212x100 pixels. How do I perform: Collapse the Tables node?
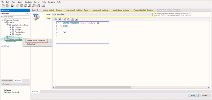(x=5, y=23)
